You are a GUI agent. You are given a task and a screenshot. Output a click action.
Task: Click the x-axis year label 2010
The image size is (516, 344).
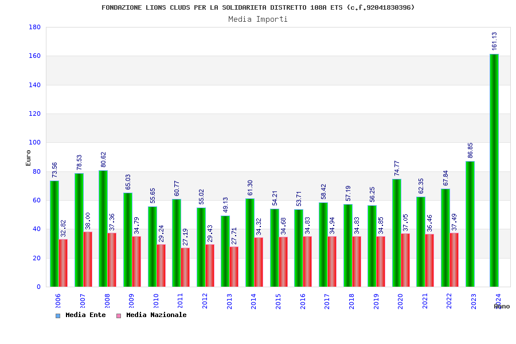coord(156,301)
